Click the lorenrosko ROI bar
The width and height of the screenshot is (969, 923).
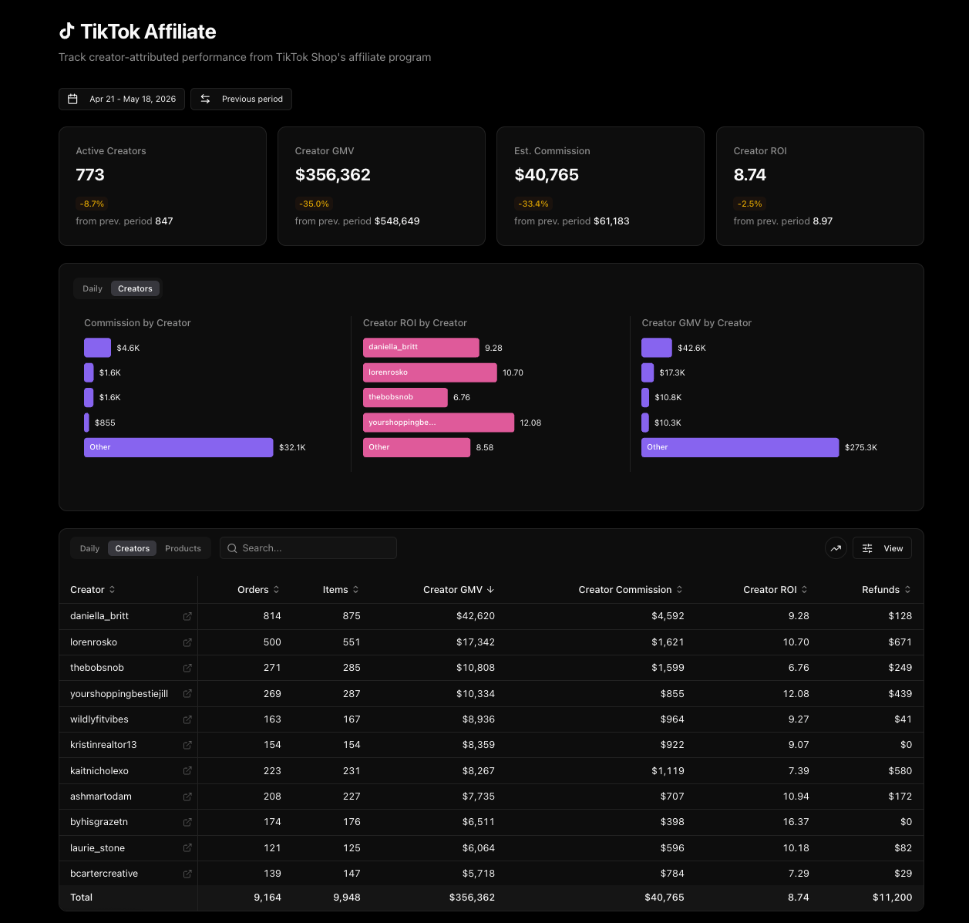pos(430,372)
